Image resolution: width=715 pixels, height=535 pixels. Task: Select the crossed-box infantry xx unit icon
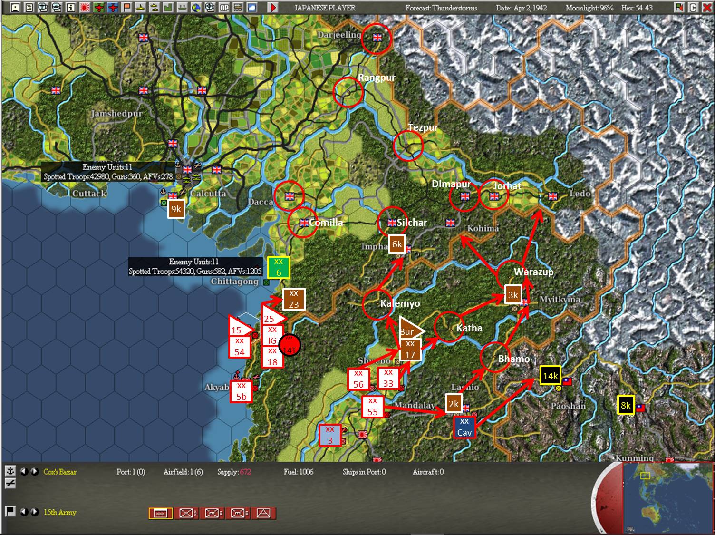point(186,513)
